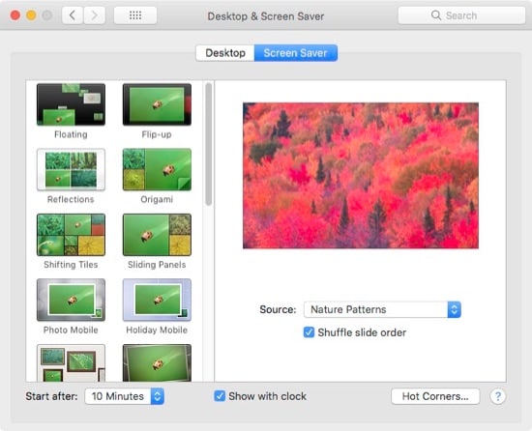
Task: Pick the Reflections screen saver
Action: tap(71, 169)
